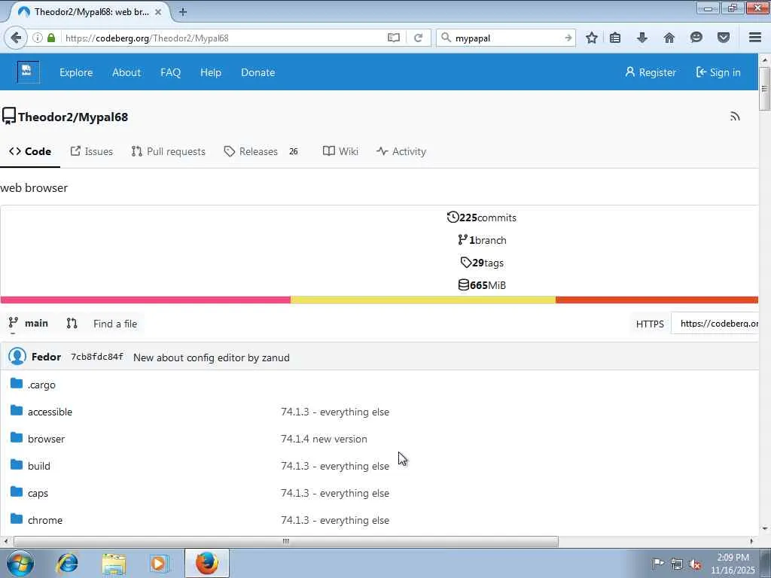The height and width of the screenshot is (578, 771).
Task: Switch to the Activity tab
Action: click(401, 151)
